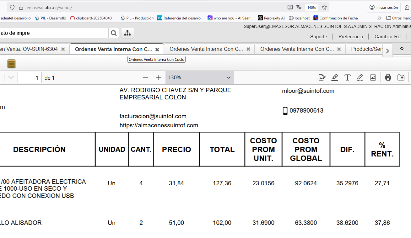
Task: Close the OV-SUIN-6304 tab
Action: (x=63, y=49)
